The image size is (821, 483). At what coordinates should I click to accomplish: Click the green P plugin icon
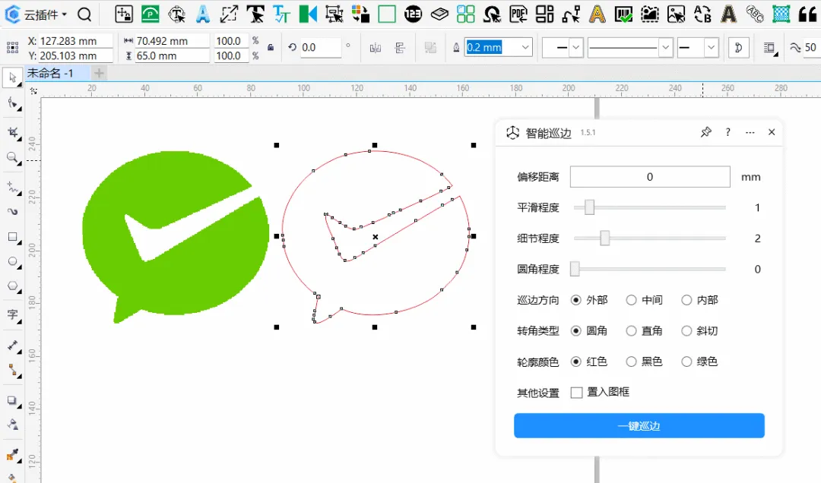pyautogui.click(x=151, y=14)
